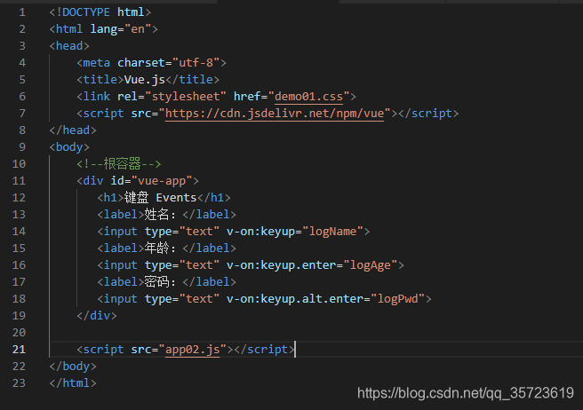This screenshot has width=583, height=410.
Task: Click line number 21 in gutter
Action: point(19,350)
